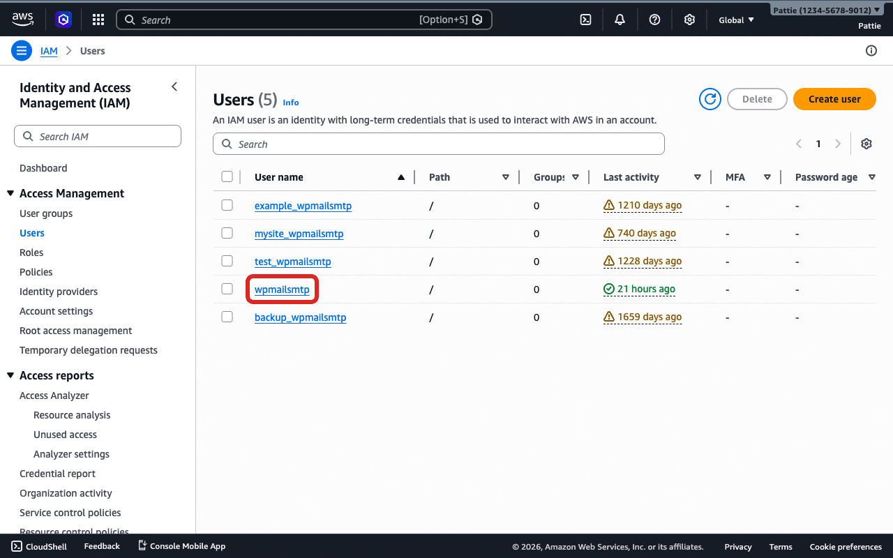Collapse the IAM side navigation panel

point(174,87)
